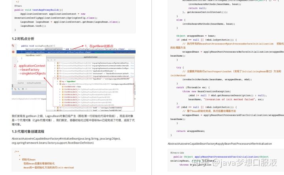Click 'mbd.getResourceDescription()' ternary line
This screenshot has height=175, width=284.
(228, 95)
